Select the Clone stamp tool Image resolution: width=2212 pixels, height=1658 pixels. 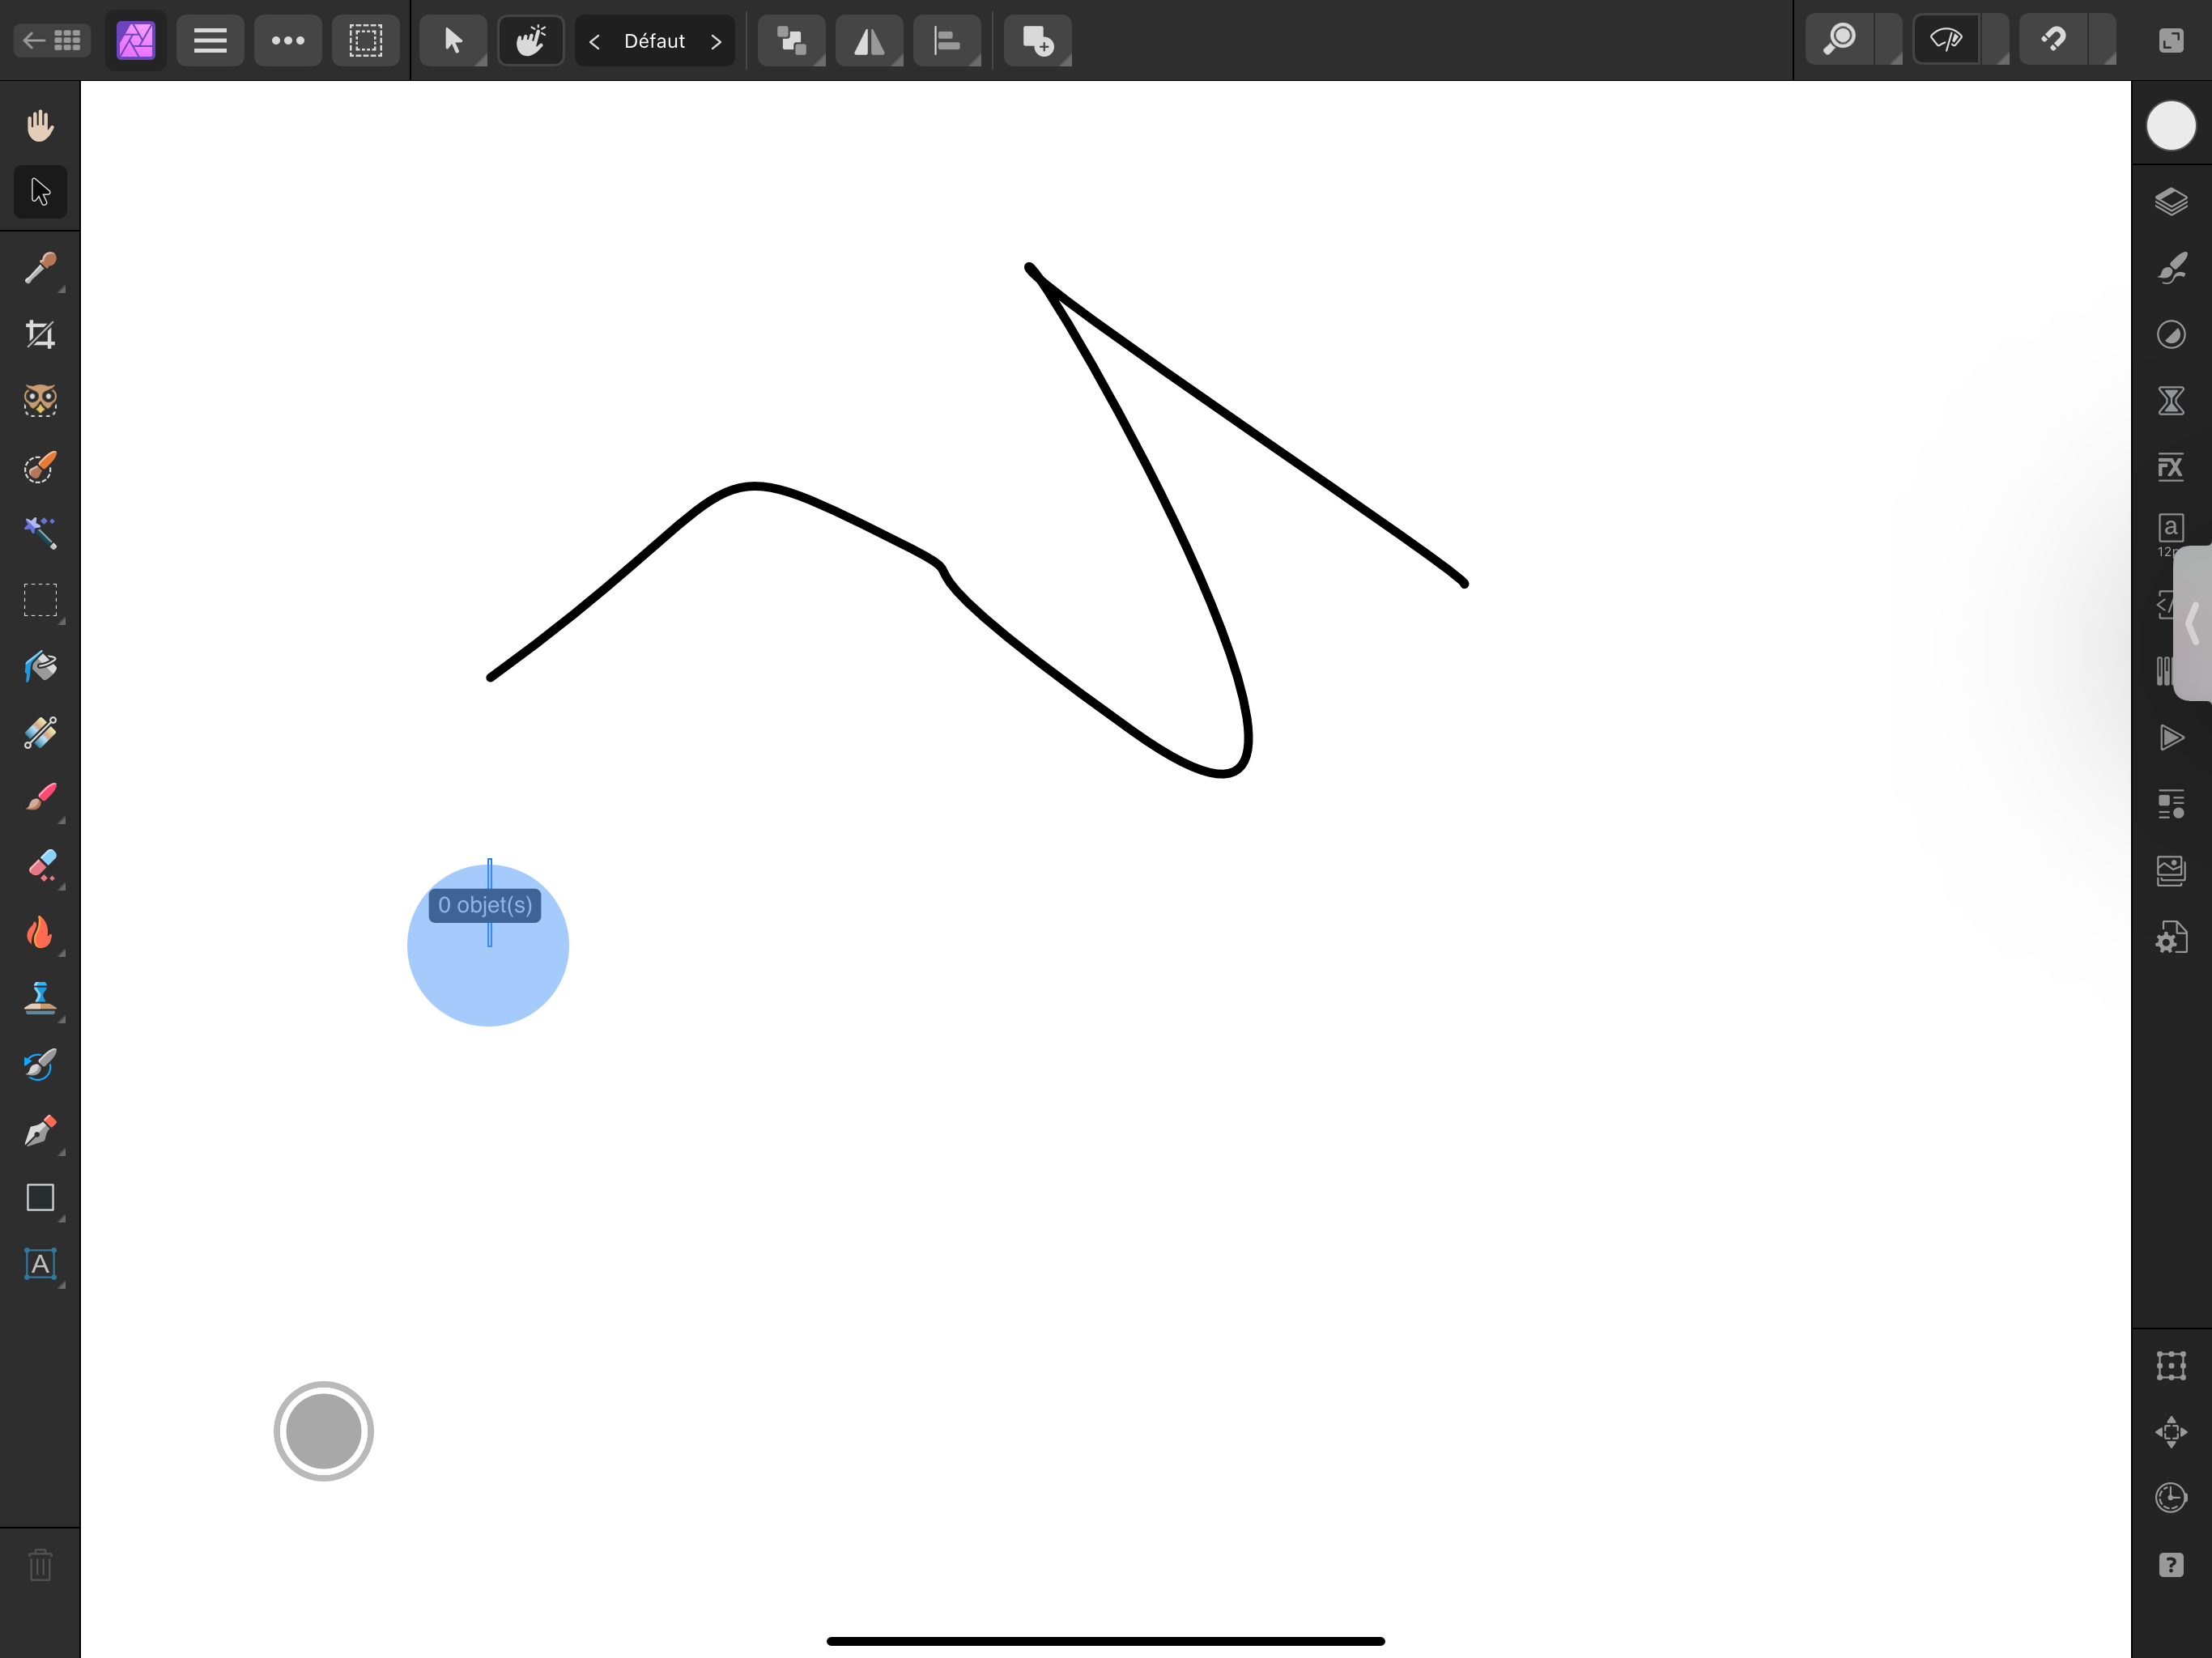click(x=40, y=998)
